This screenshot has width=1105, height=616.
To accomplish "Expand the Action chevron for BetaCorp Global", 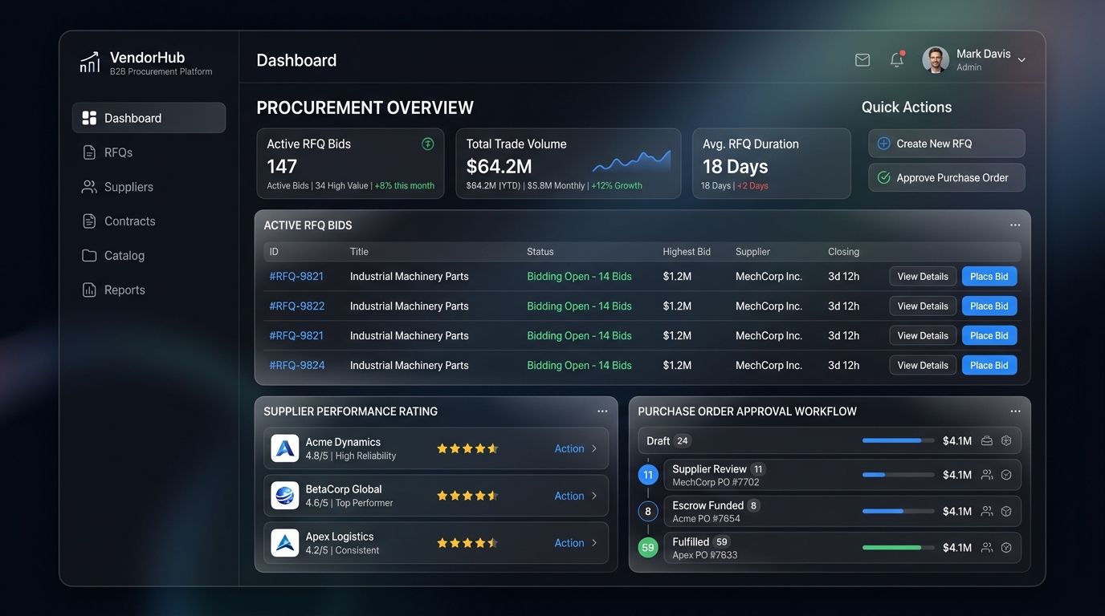I will tap(594, 496).
